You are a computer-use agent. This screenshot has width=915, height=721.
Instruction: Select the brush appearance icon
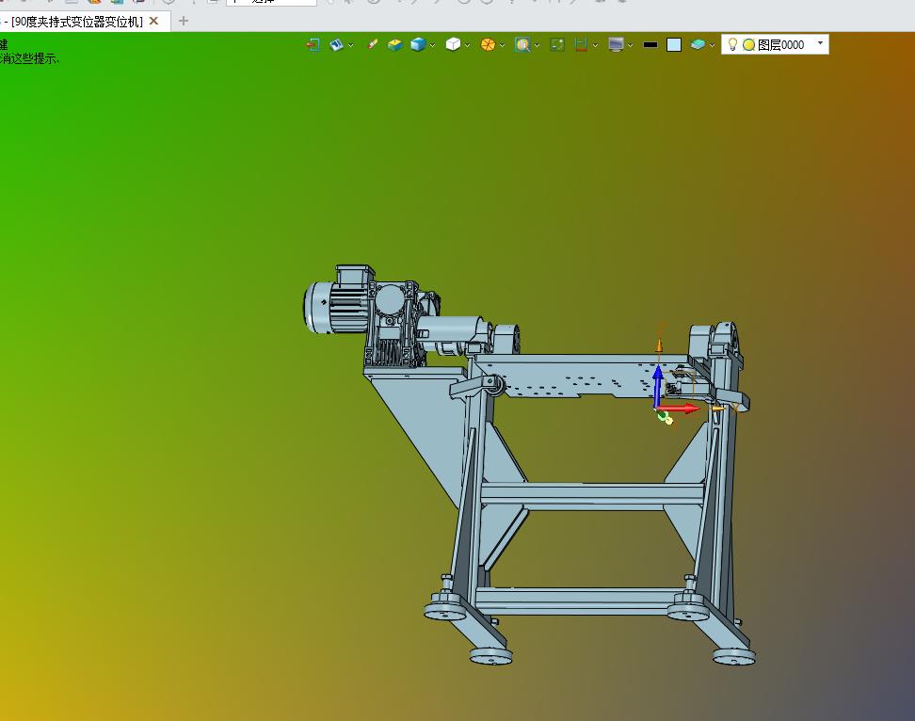pos(372,45)
